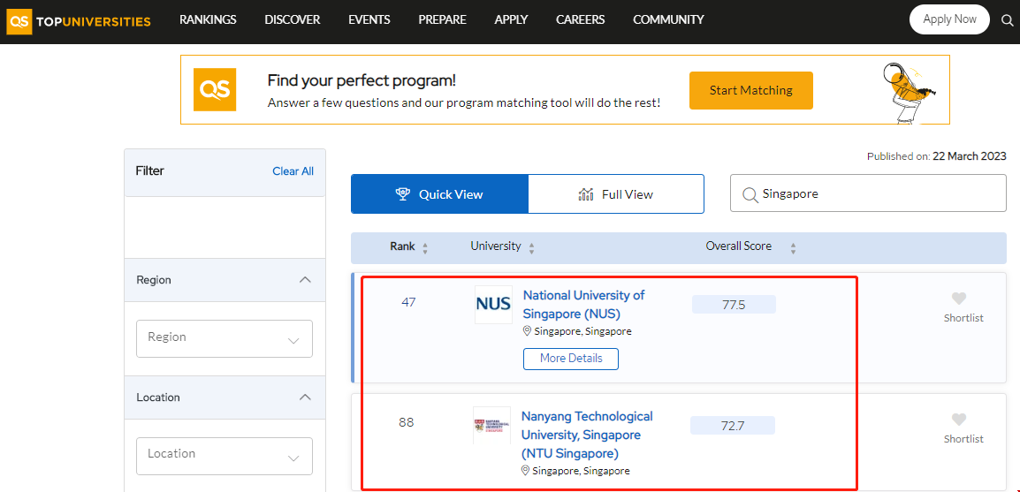1020x492 pixels.
Task: Open the Rankings menu
Action: [x=208, y=19]
